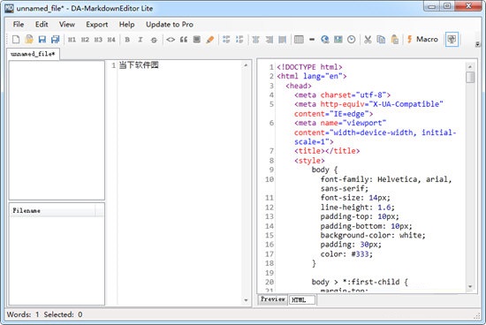Insert a table with the grid icon
The width and height of the screenshot is (486, 325).
[x=299, y=40]
